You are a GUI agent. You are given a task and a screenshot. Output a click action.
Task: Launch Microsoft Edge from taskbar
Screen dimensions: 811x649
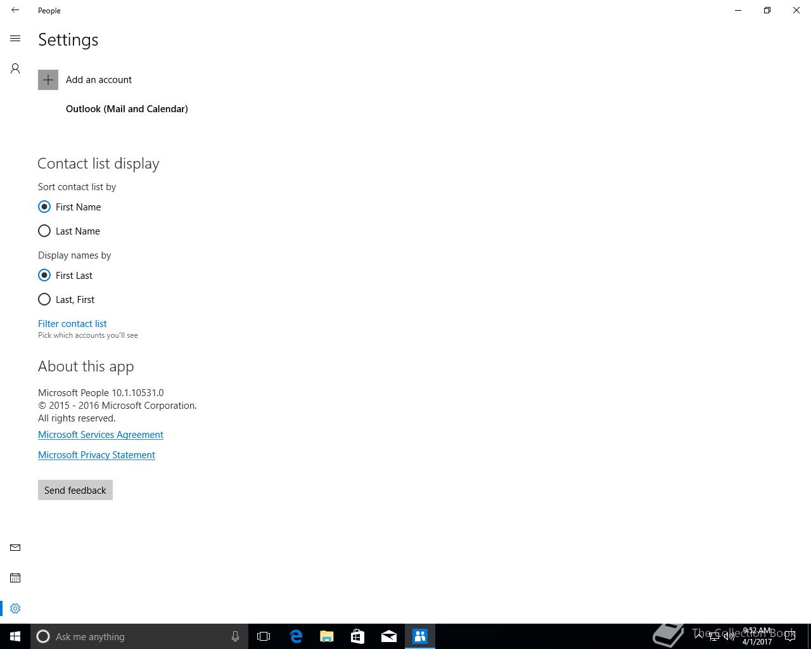296,636
